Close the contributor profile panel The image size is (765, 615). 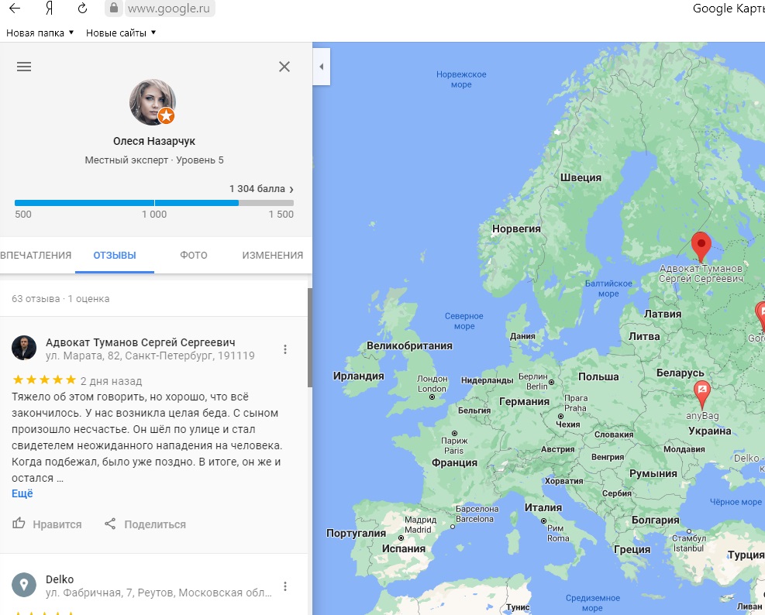pyautogui.click(x=284, y=67)
